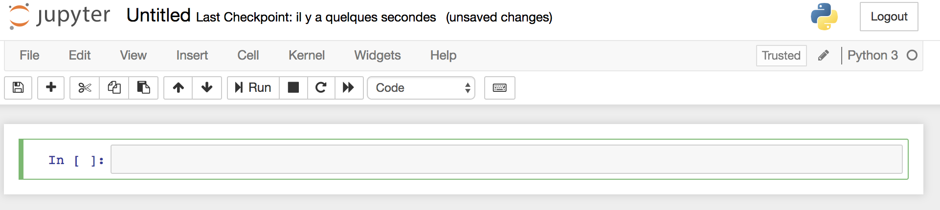This screenshot has width=940, height=210.
Task: Log out with the Logout button
Action: point(889,17)
